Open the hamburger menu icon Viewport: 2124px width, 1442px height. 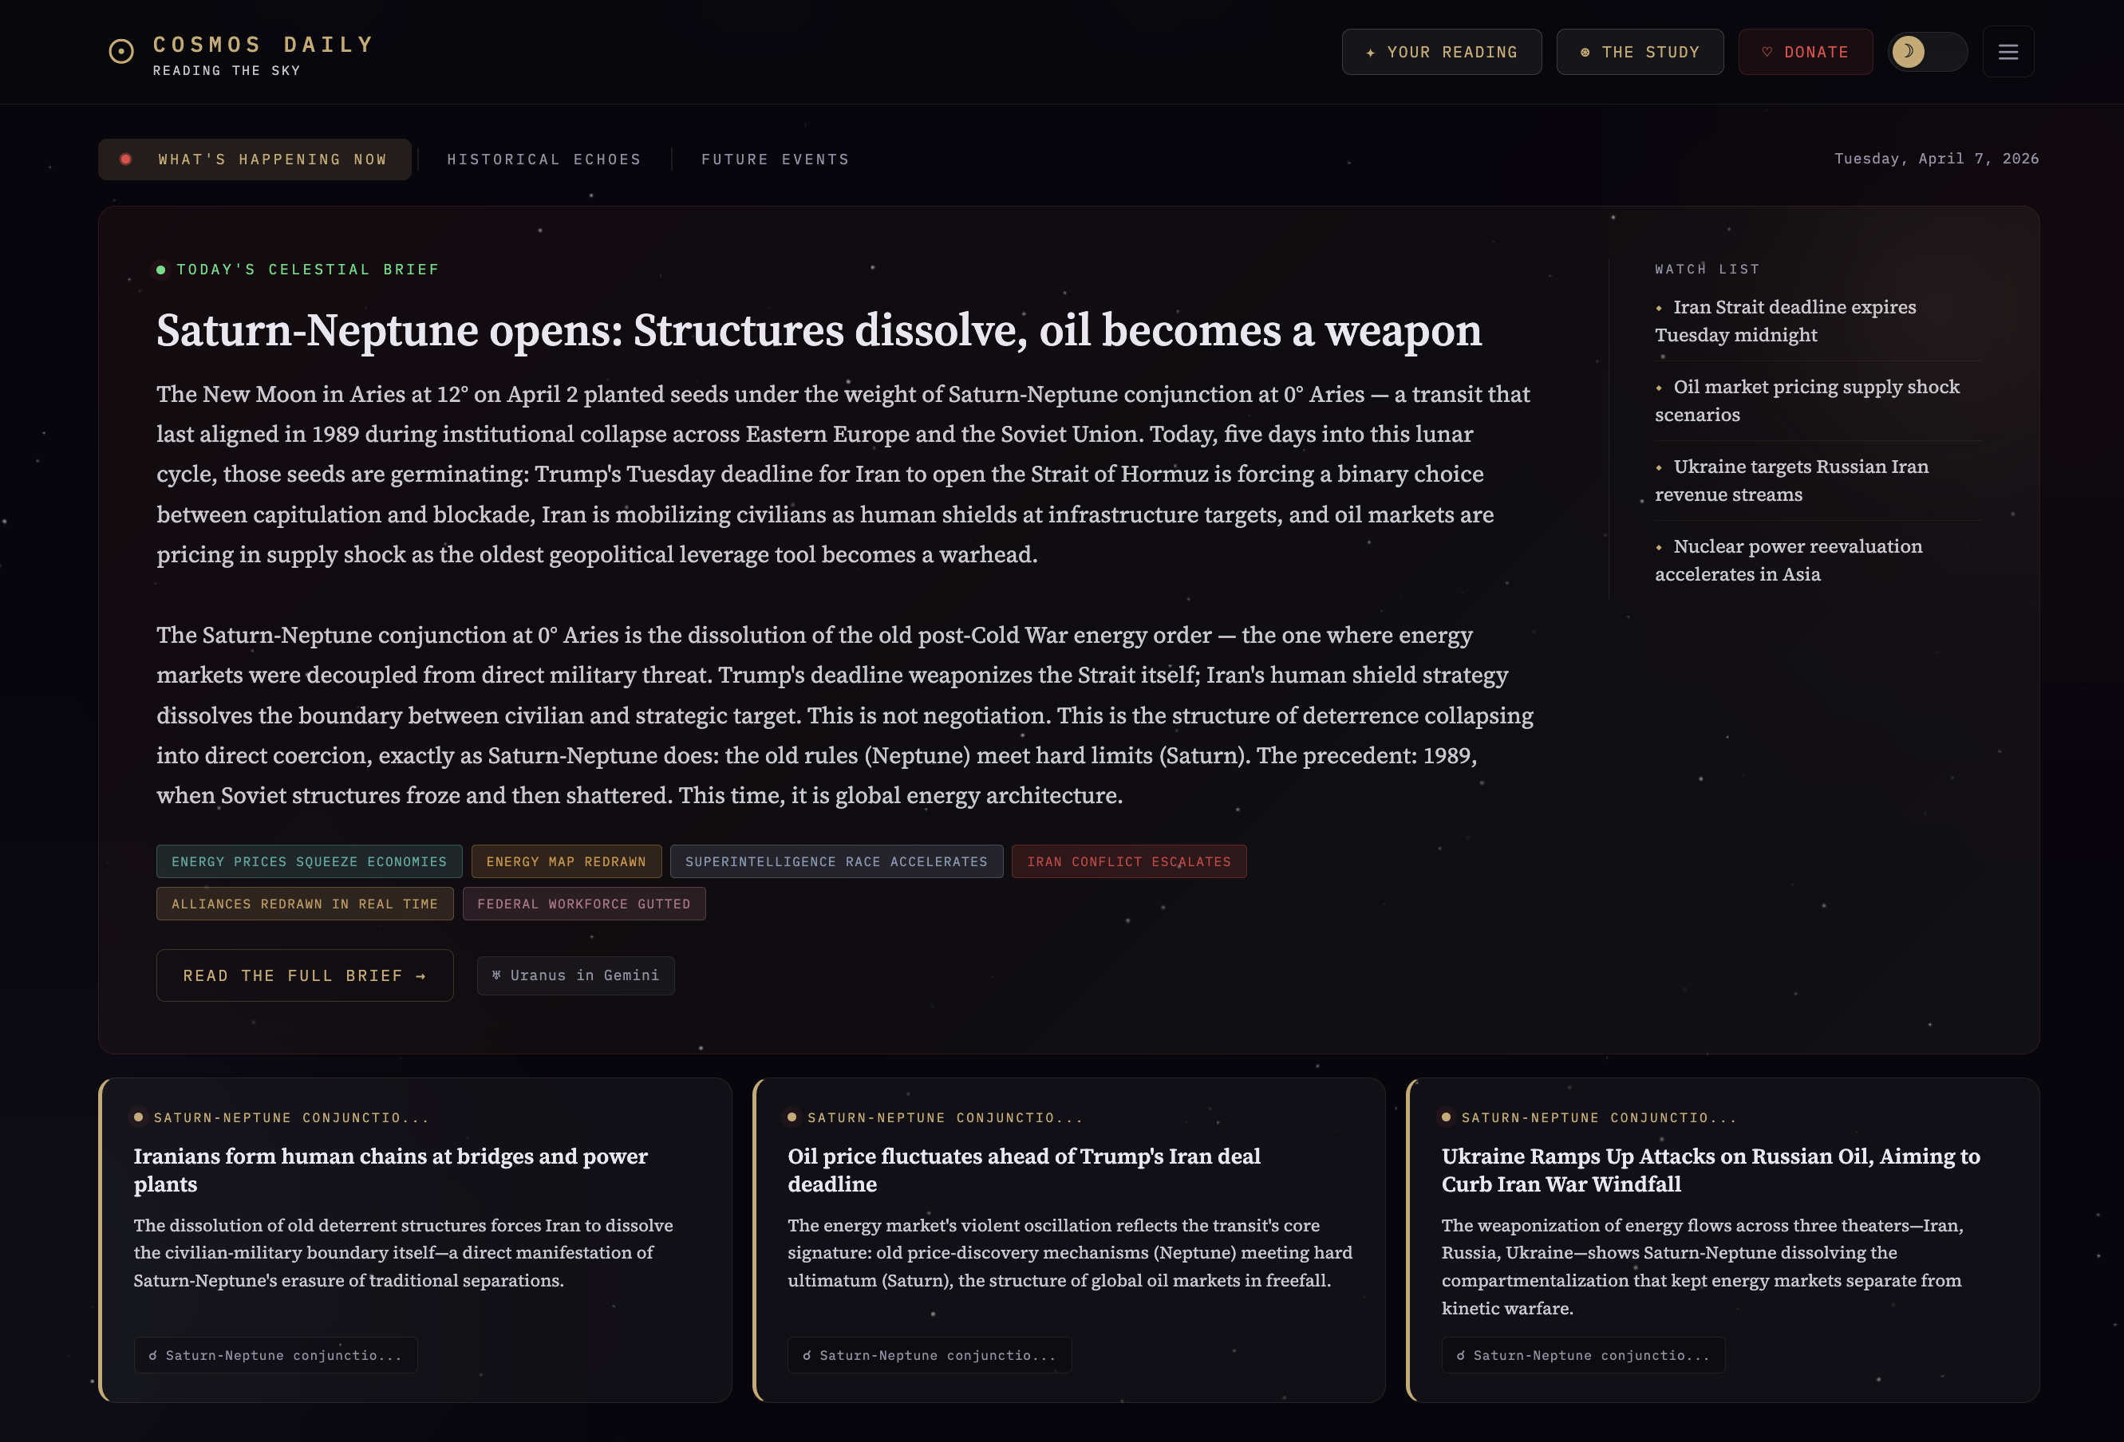pyautogui.click(x=2008, y=52)
